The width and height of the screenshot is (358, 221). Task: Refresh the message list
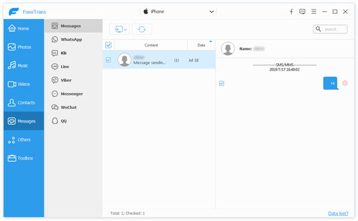[142, 29]
